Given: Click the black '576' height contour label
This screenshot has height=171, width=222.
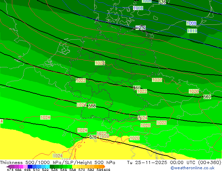Looking at the screenshot, I should pyautogui.click(x=93, y=137).
